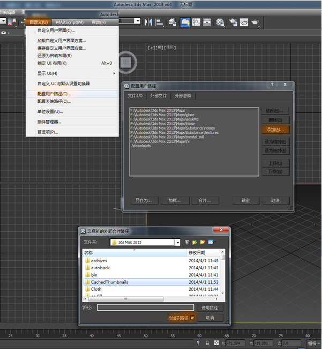Click the help question mark in 配置用户路径 dialog
This screenshot has width=322, height=349.
click(x=272, y=85)
